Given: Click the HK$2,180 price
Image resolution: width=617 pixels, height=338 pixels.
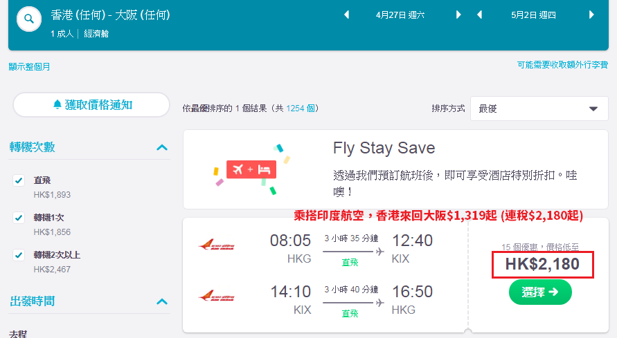Looking at the screenshot, I should [542, 264].
